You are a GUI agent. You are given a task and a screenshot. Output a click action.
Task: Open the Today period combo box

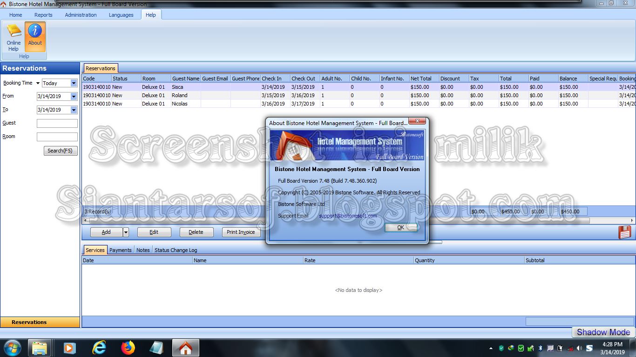click(60, 83)
